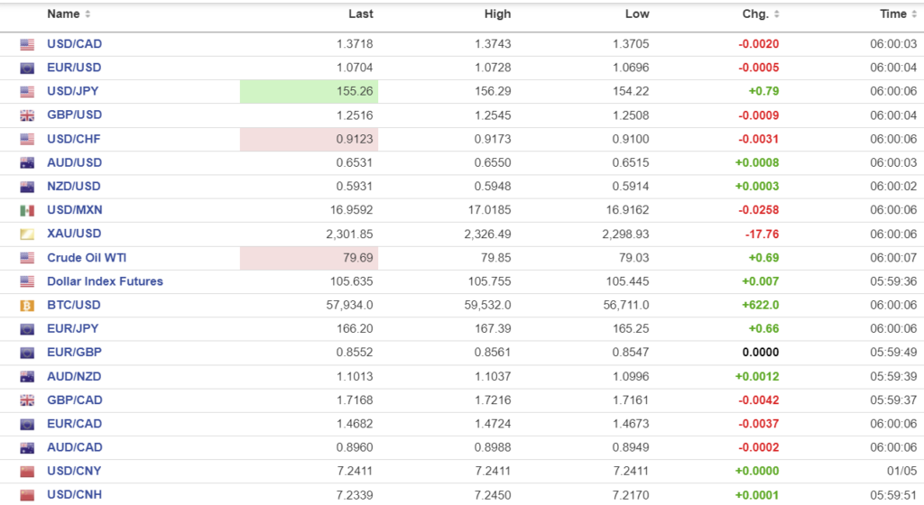The height and width of the screenshot is (505, 924).
Task: Click the flag icon beside USD/CAD
Action: (27, 44)
